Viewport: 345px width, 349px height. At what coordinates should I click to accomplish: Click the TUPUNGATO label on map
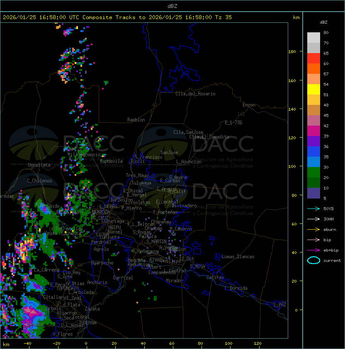pos(67,288)
